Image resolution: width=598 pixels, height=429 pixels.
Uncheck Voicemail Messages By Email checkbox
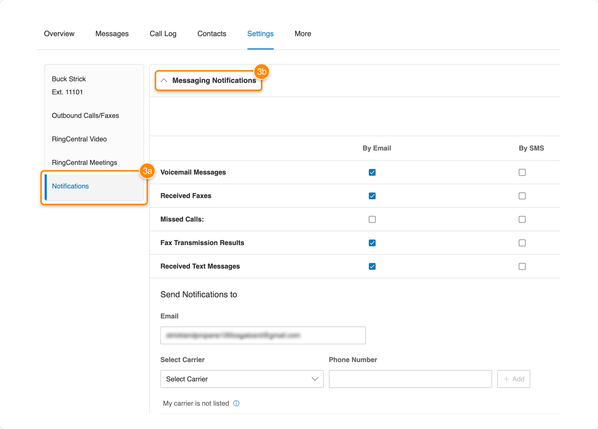(372, 172)
